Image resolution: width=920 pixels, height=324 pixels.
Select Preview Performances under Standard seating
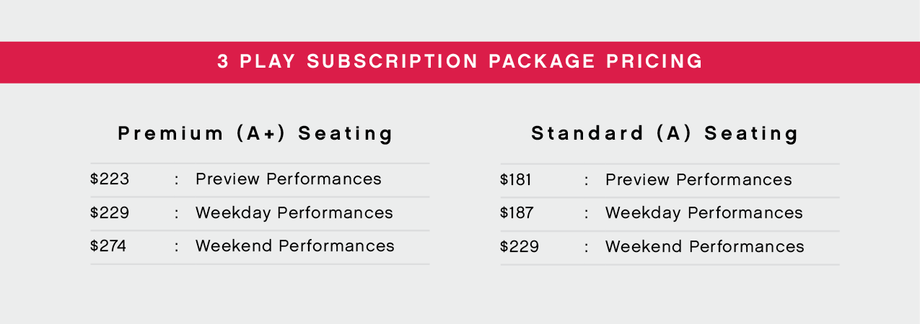[x=698, y=180]
